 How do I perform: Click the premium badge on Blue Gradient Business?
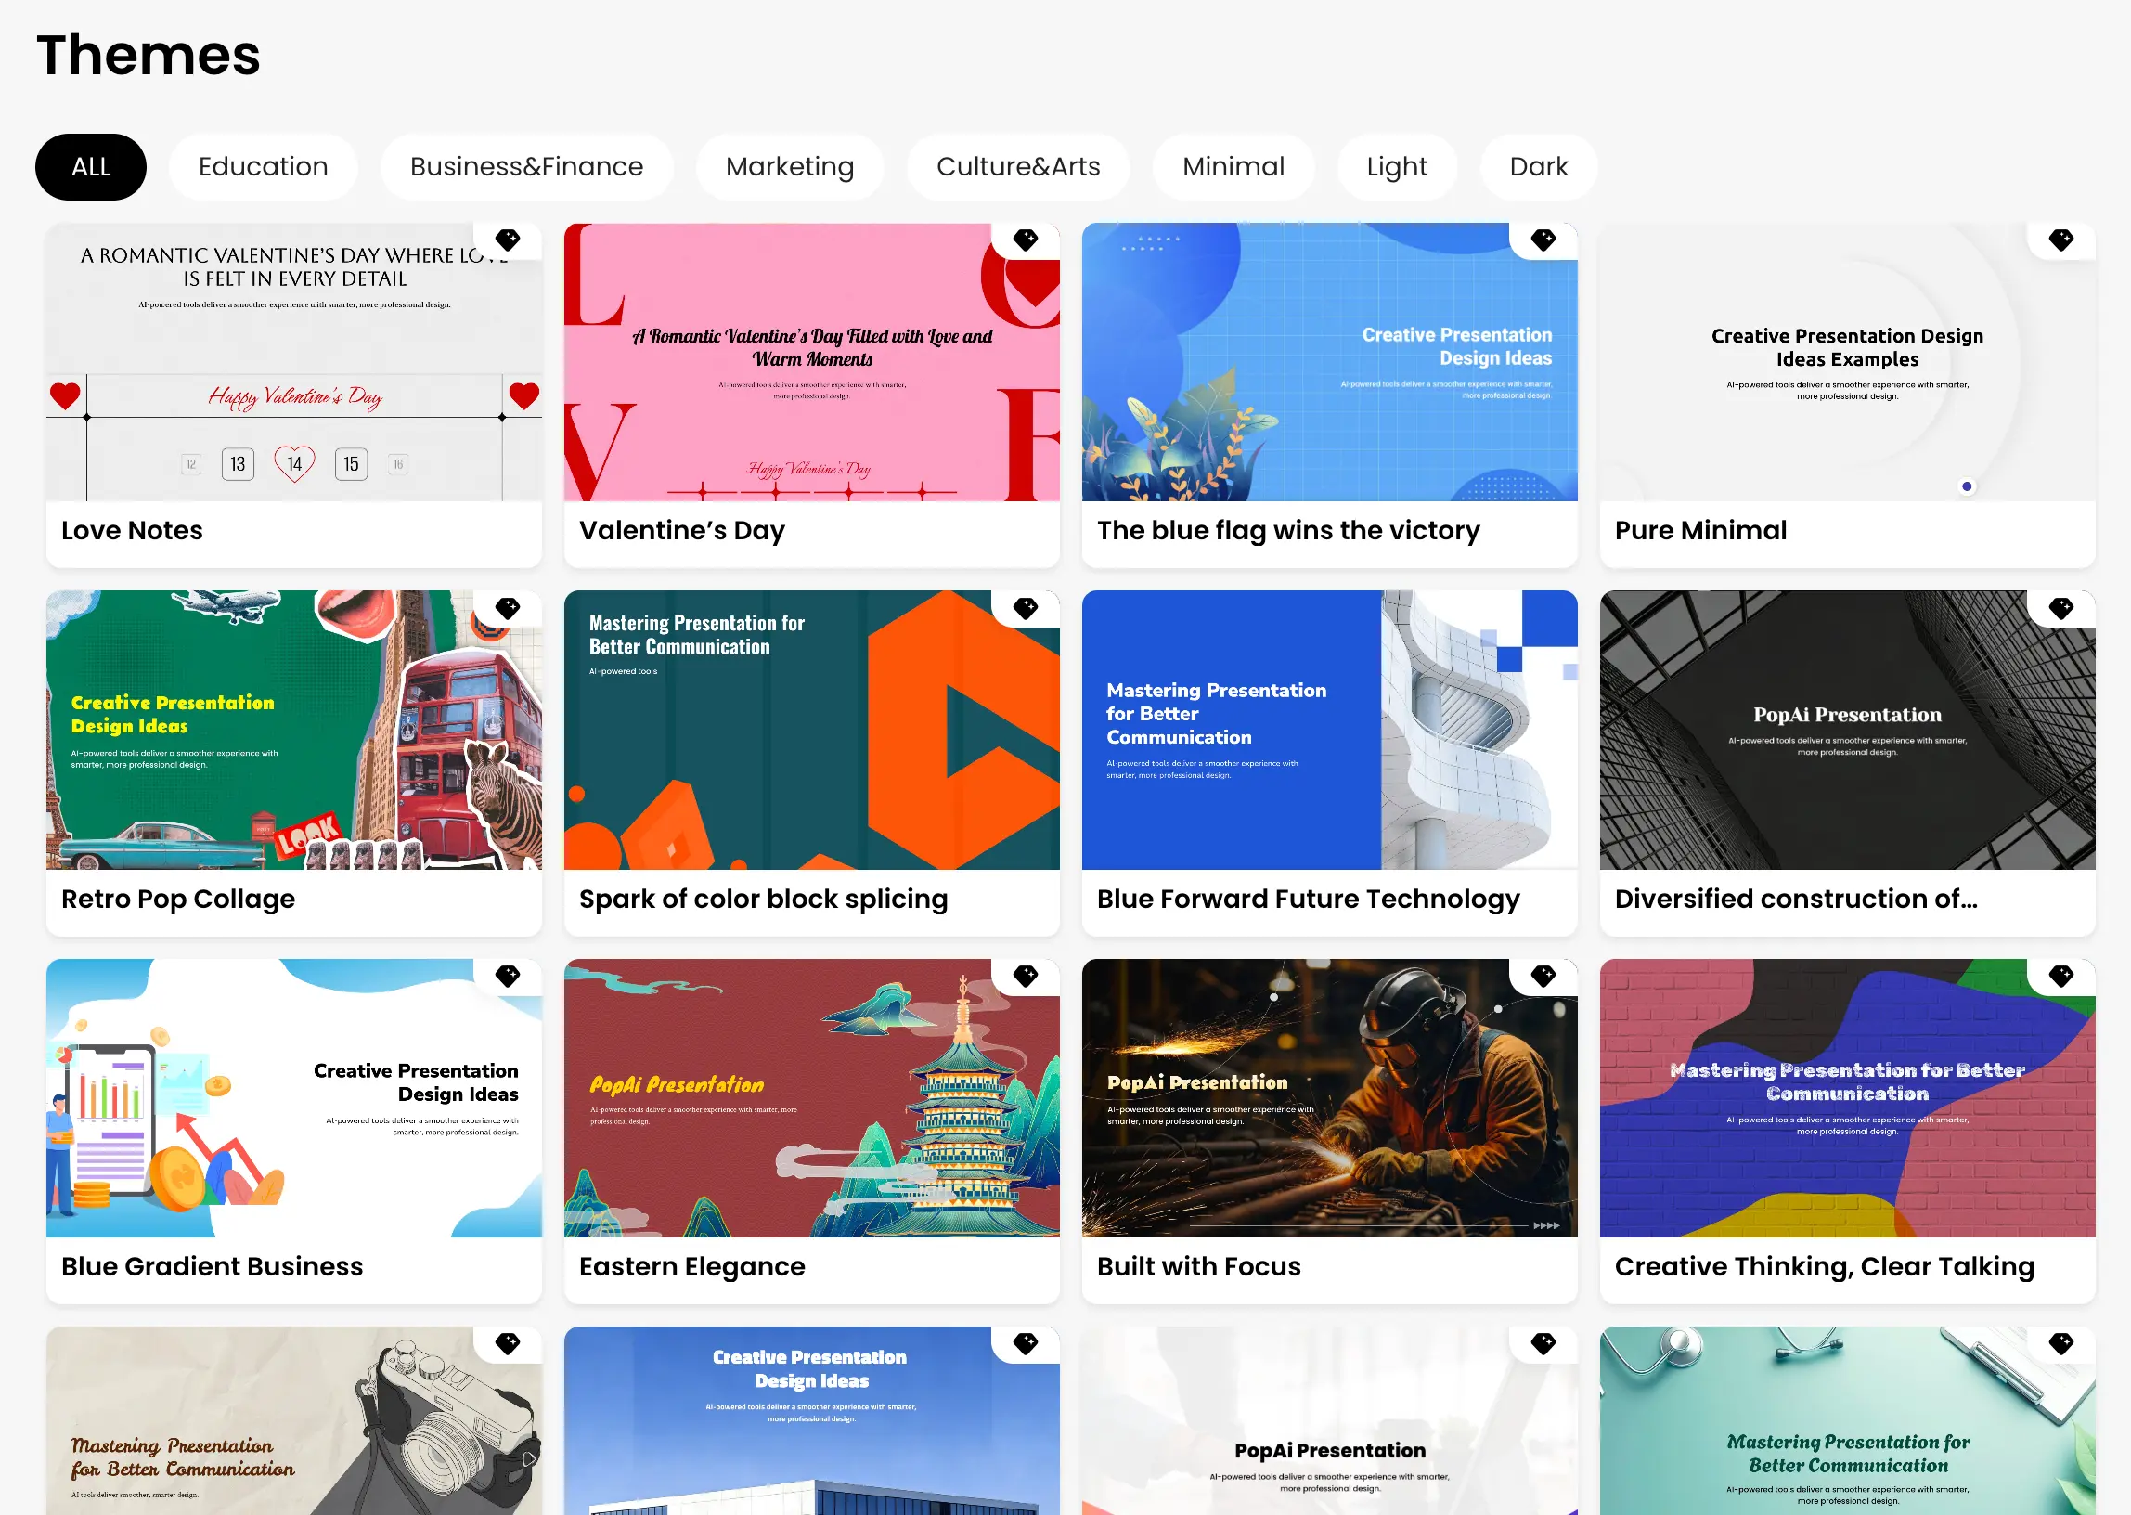coord(510,977)
